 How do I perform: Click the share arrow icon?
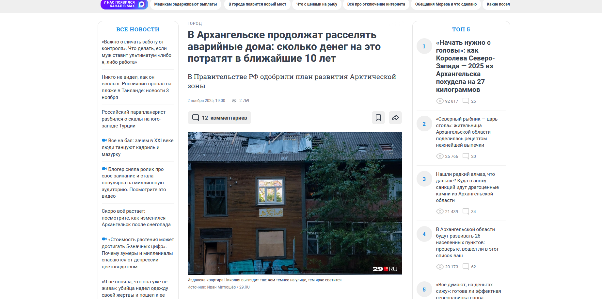(395, 118)
